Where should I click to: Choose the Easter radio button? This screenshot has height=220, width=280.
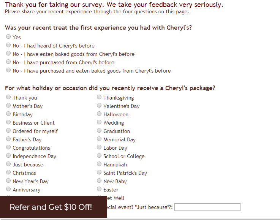point(99,189)
